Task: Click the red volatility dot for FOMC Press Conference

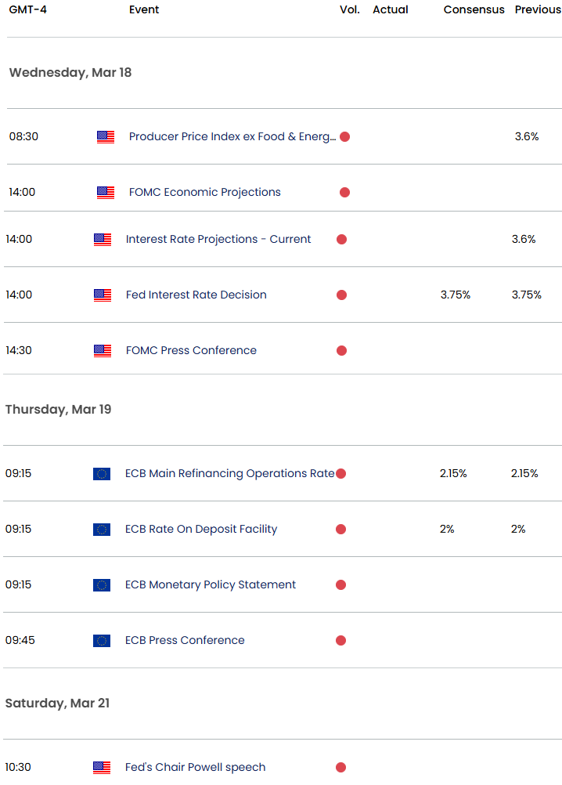Action: point(341,351)
